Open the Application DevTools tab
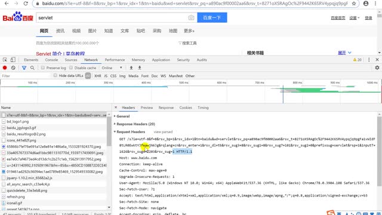 [161, 60]
